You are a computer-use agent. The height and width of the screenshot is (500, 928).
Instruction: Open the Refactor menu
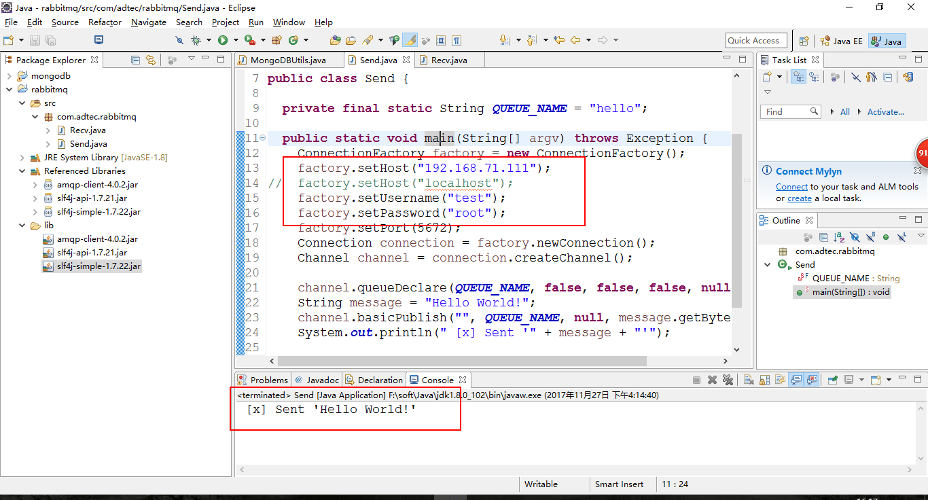coord(105,22)
